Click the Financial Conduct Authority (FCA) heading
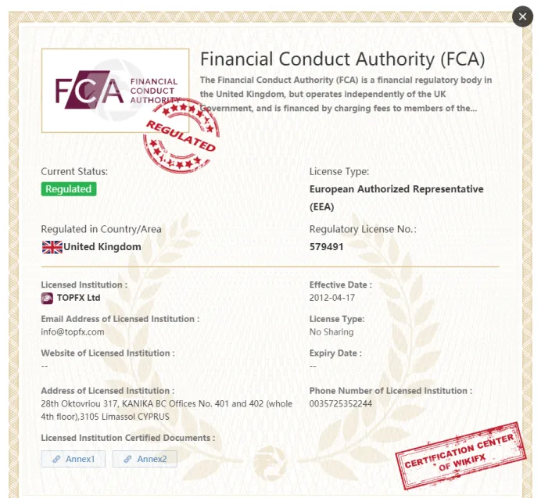Image resolution: width=541 pixels, height=498 pixels. tap(342, 59)
